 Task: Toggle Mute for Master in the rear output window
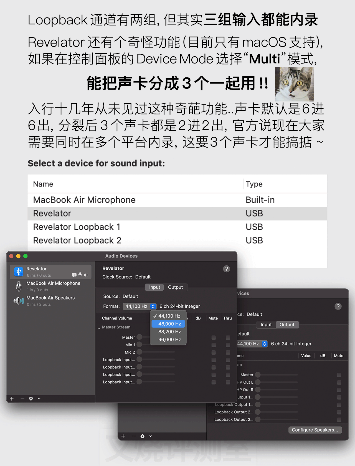click(339, 375)
